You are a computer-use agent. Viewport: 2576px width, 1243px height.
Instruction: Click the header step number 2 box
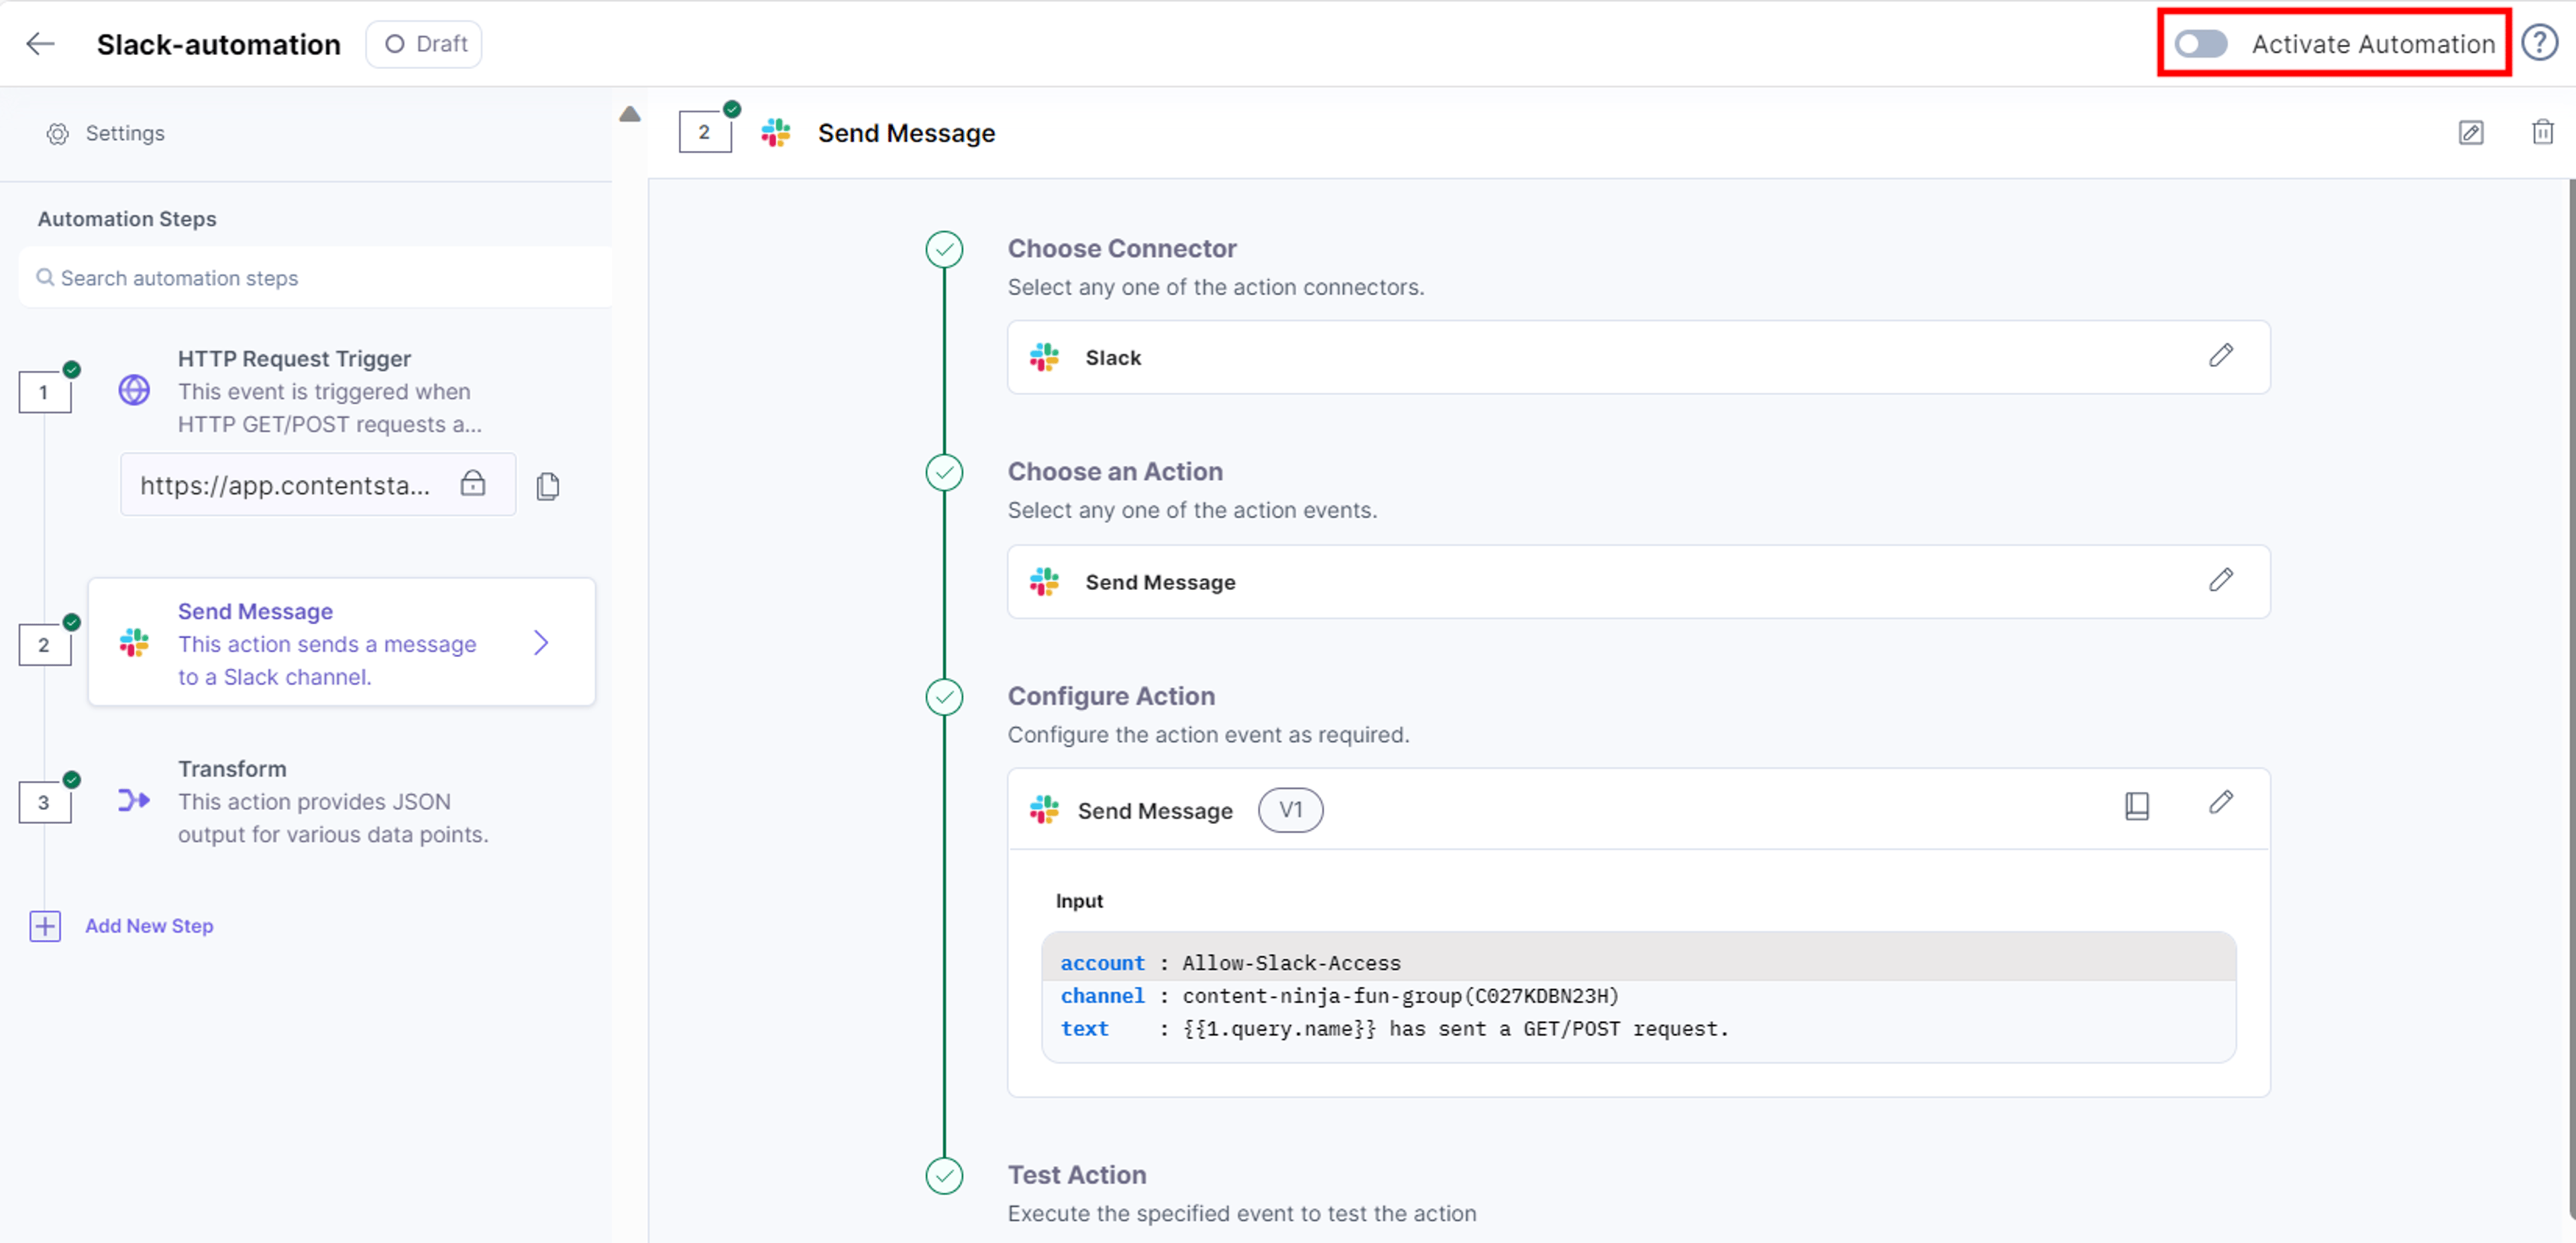coord(705,132)
